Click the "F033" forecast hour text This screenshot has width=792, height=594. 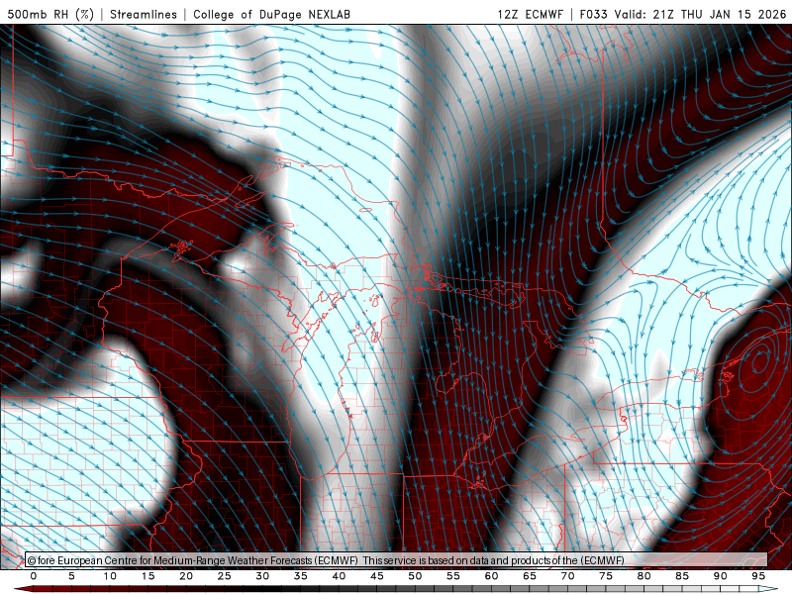[593, 14]
